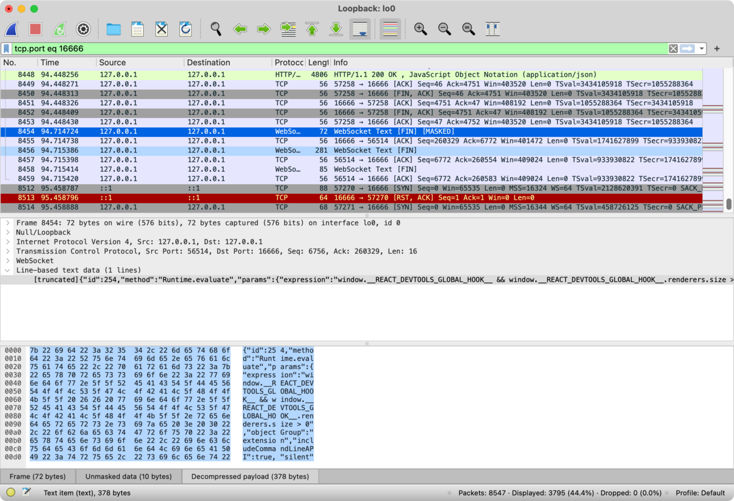Reload the capture file

(x=185, y=29)
